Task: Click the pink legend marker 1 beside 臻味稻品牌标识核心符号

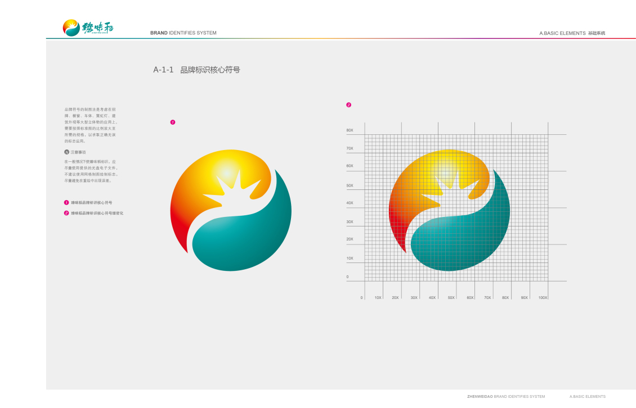Action: 66,202
